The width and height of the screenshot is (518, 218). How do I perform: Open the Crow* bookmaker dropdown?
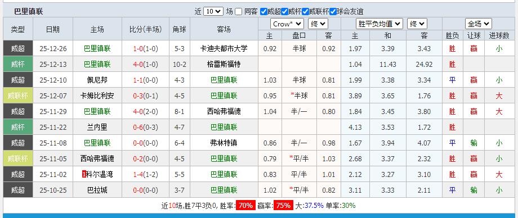click(287, 24)
